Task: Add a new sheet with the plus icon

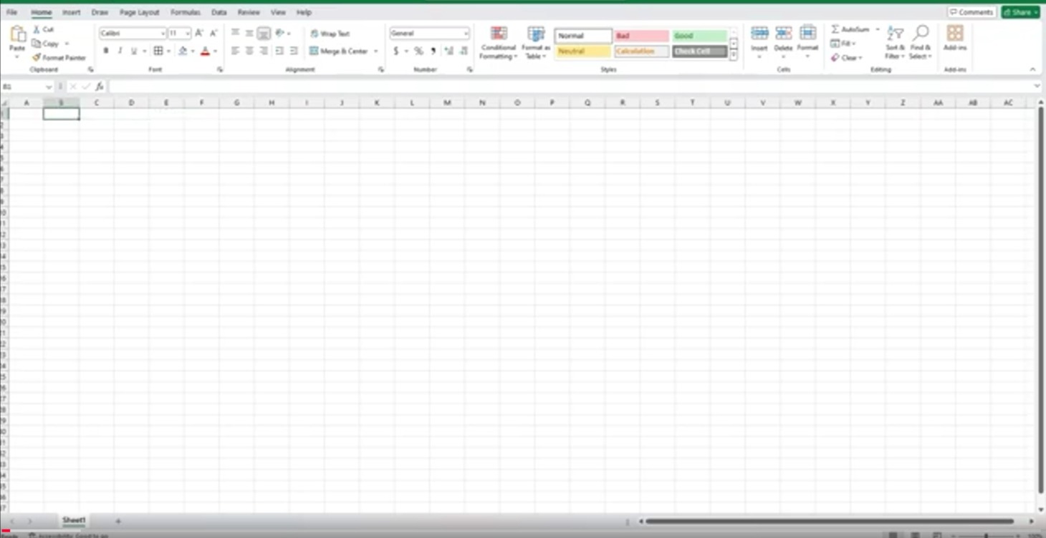Action: tap(118, 521)
